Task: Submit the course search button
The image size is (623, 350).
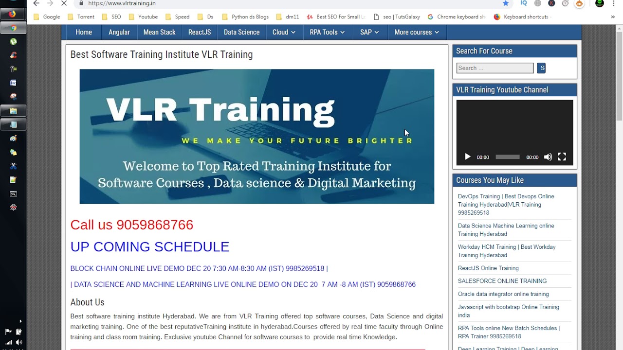Action: pos(541,68)
